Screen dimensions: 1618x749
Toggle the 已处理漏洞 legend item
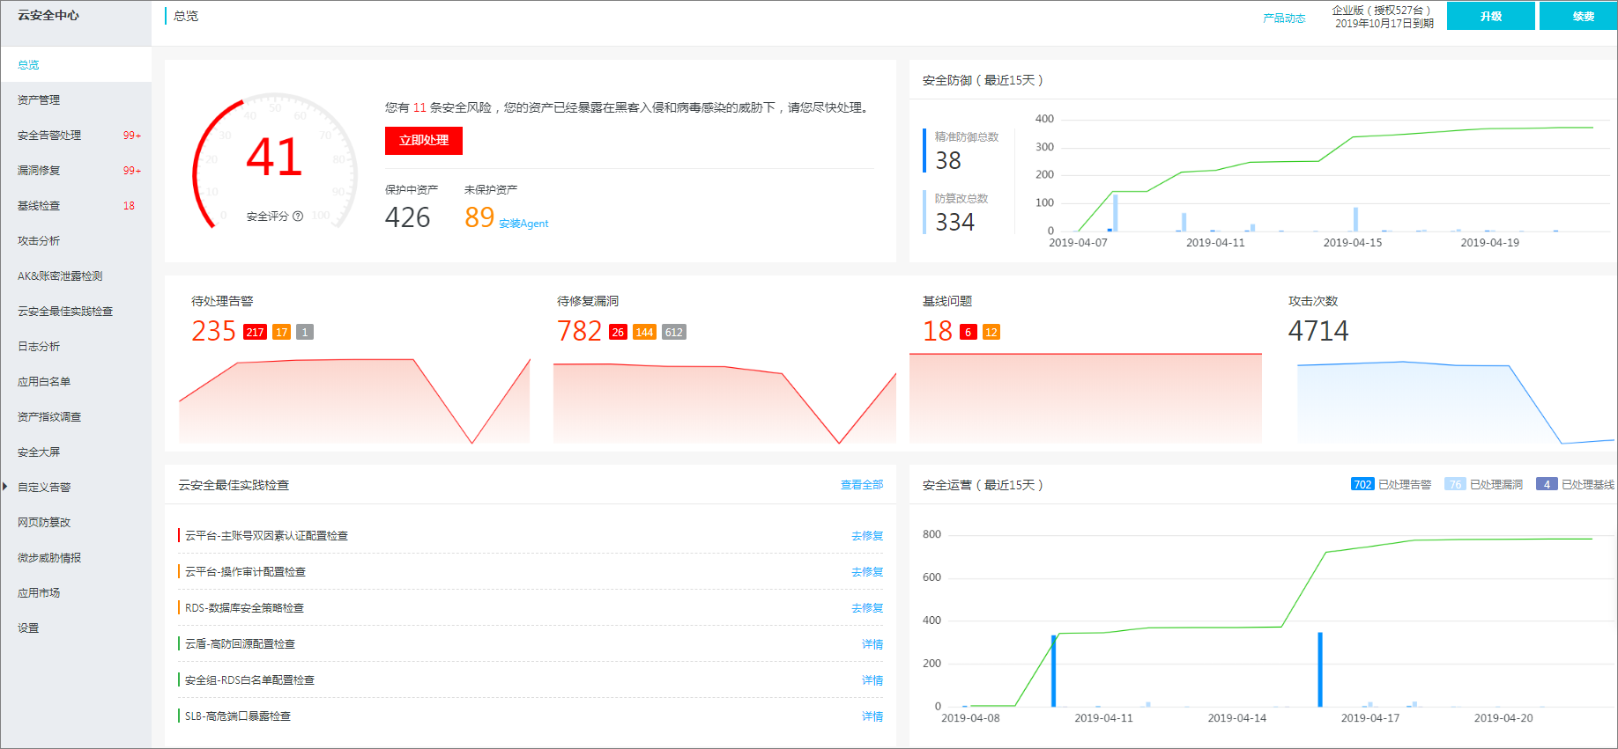[x=1484, y=484]
